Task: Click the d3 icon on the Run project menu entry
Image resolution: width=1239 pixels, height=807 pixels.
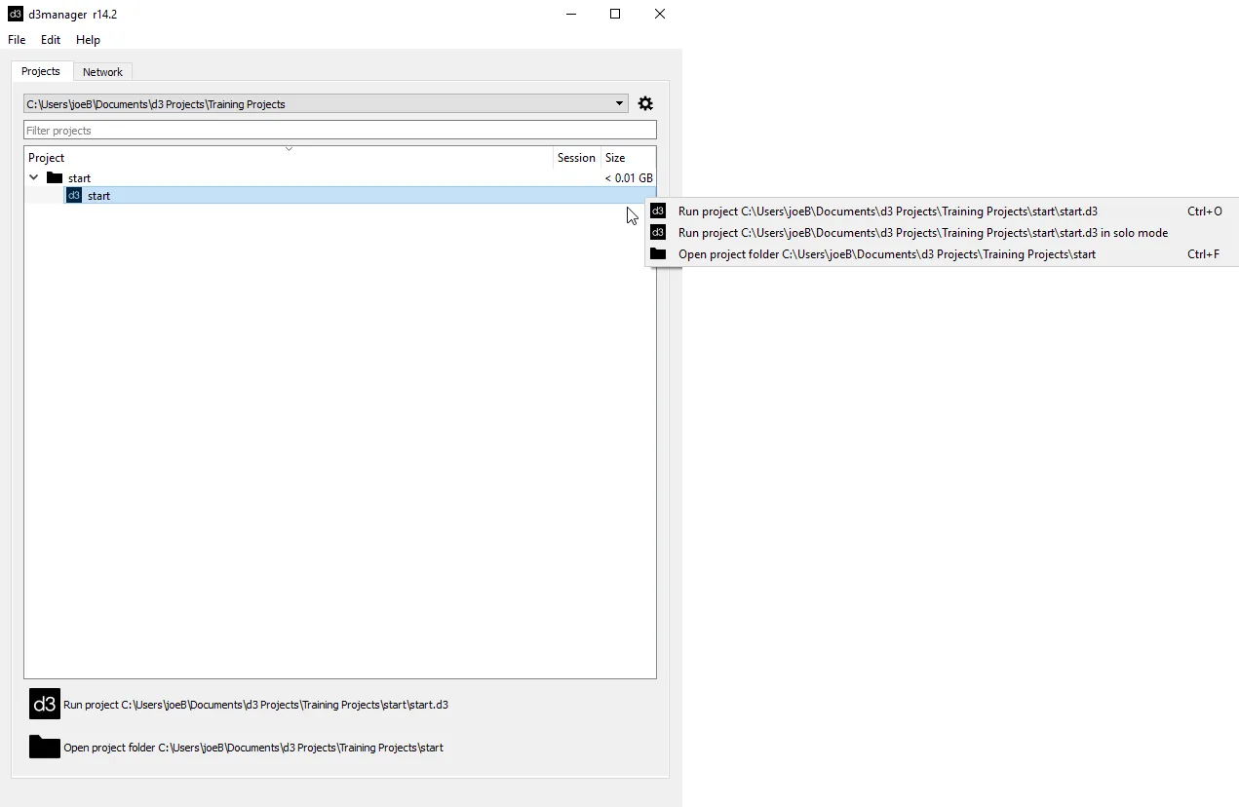Action: pos(658,211)
